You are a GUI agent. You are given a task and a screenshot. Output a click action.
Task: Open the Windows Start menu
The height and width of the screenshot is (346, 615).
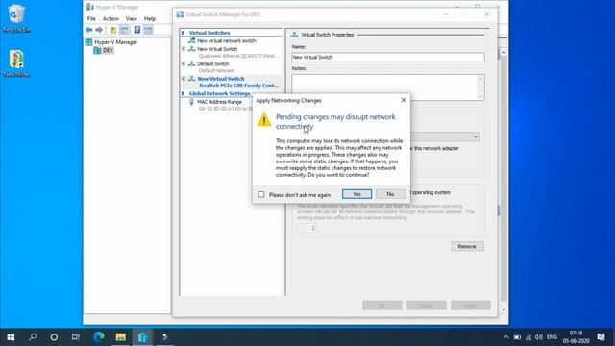pos(11,337)
